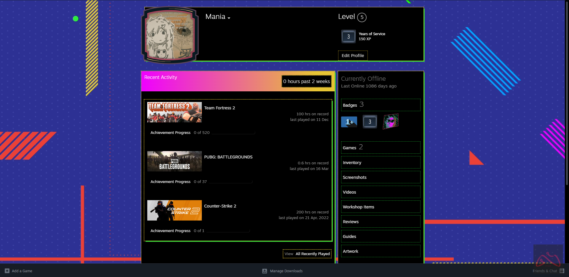This screenshot has width=569, height=277.
Task: Click the pink face community badge icon
Action: (x=391, y=122)
